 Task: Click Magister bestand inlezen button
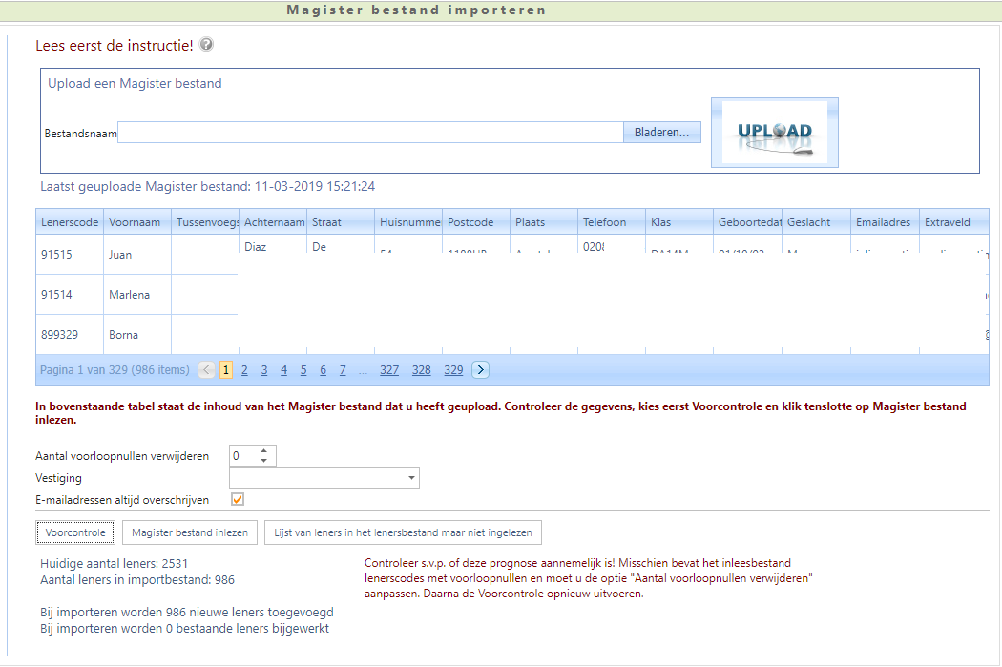(190, 532)
